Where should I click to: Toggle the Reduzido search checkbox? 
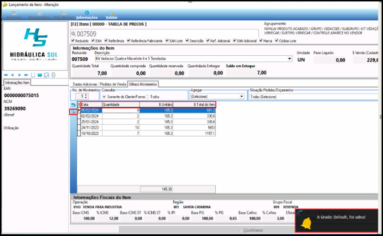point(73,41)
